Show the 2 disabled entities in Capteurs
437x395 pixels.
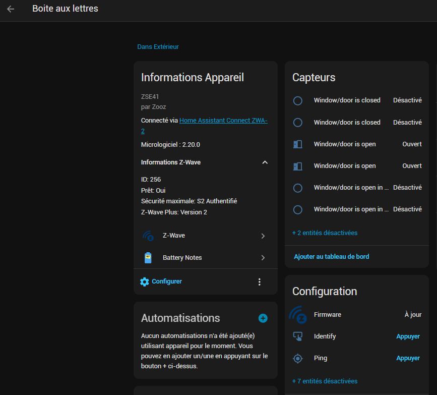tap(325, 233)
